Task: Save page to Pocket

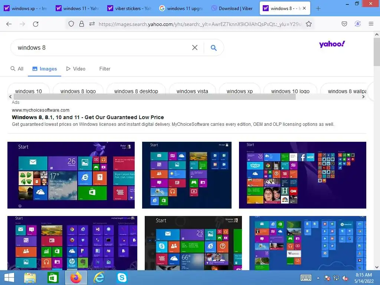Action: coord(344,24)
